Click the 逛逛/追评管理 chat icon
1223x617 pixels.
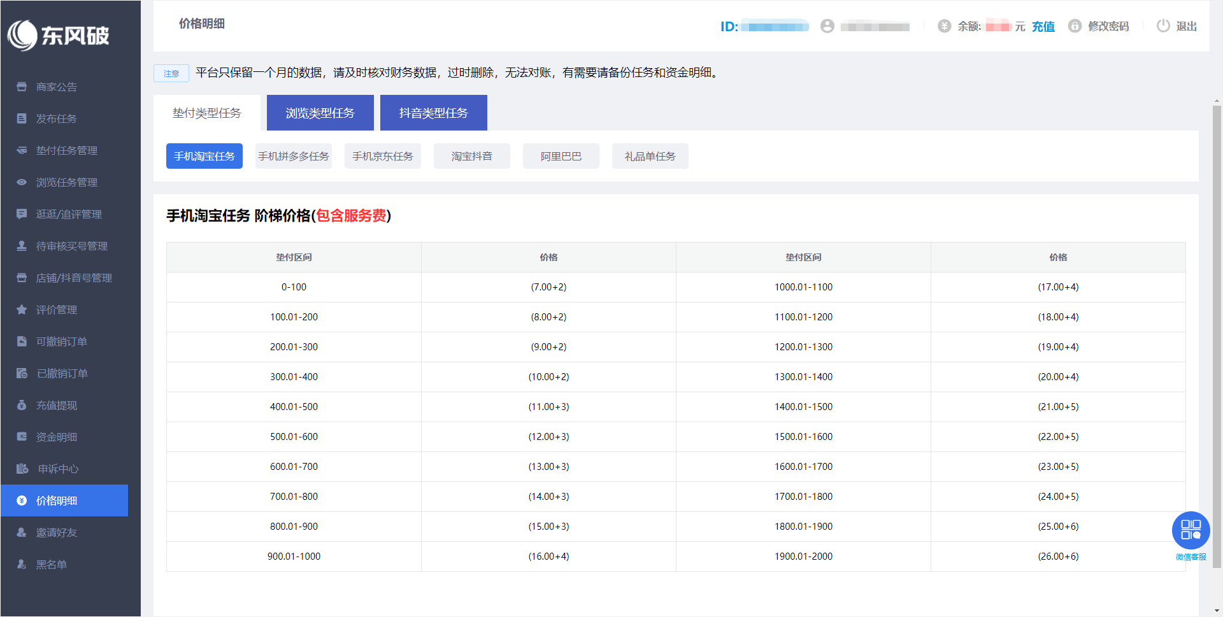click(22, 214)
